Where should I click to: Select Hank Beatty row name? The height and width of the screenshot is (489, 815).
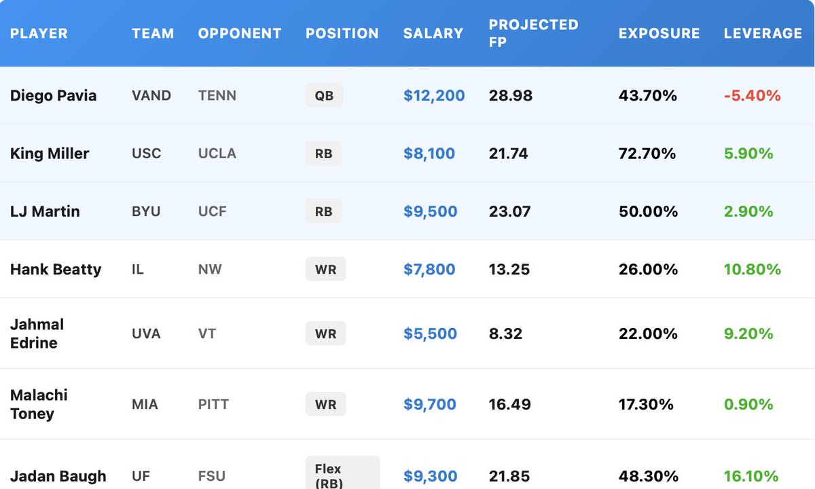[x=56, y=269]
